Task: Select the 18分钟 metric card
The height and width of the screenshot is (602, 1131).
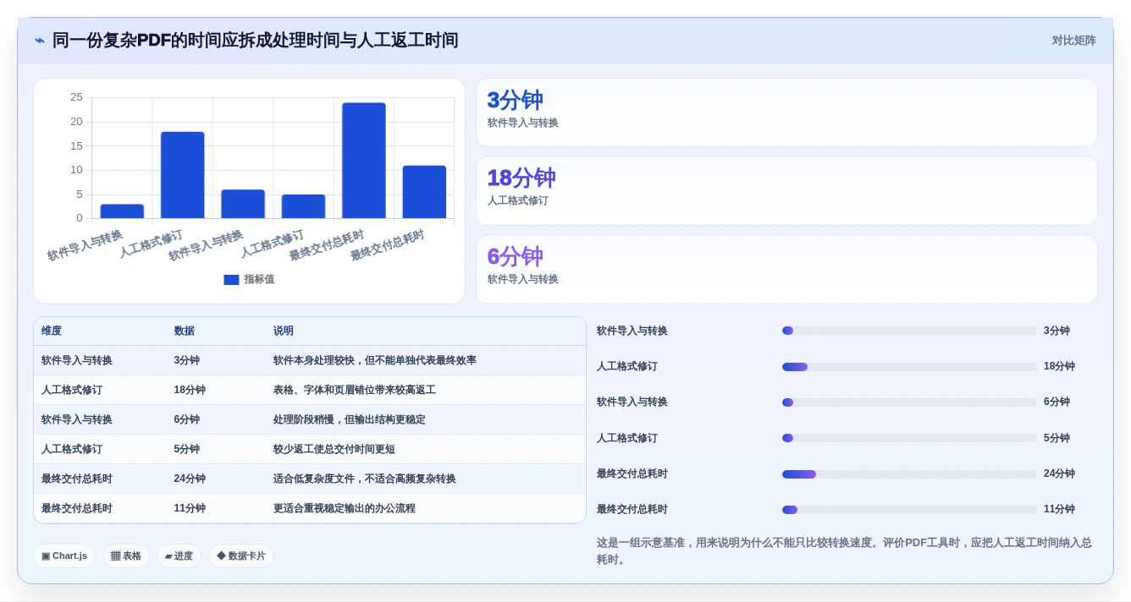Action: pos(786,191)
